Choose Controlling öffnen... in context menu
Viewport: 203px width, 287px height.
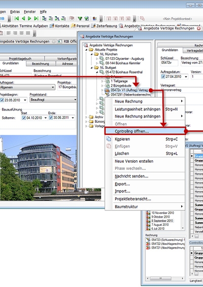click(145, 131)
